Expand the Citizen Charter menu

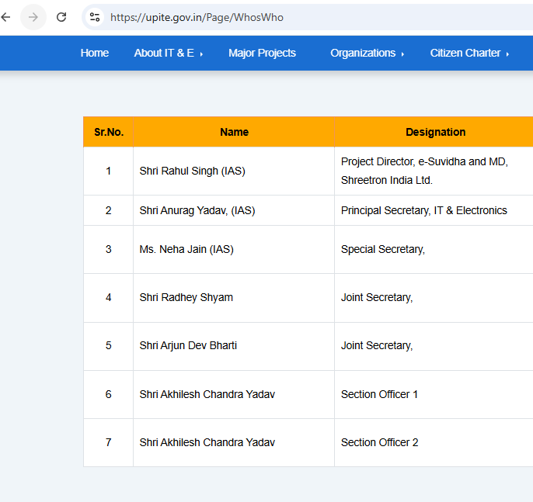click(x=469, y=53)
